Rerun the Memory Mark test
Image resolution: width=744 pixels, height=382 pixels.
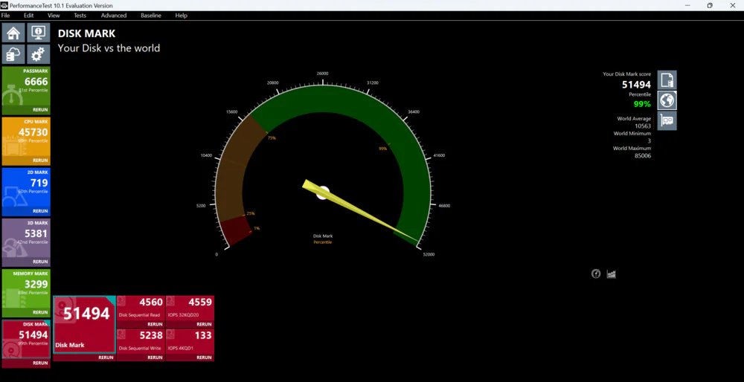tap(40, 313)
